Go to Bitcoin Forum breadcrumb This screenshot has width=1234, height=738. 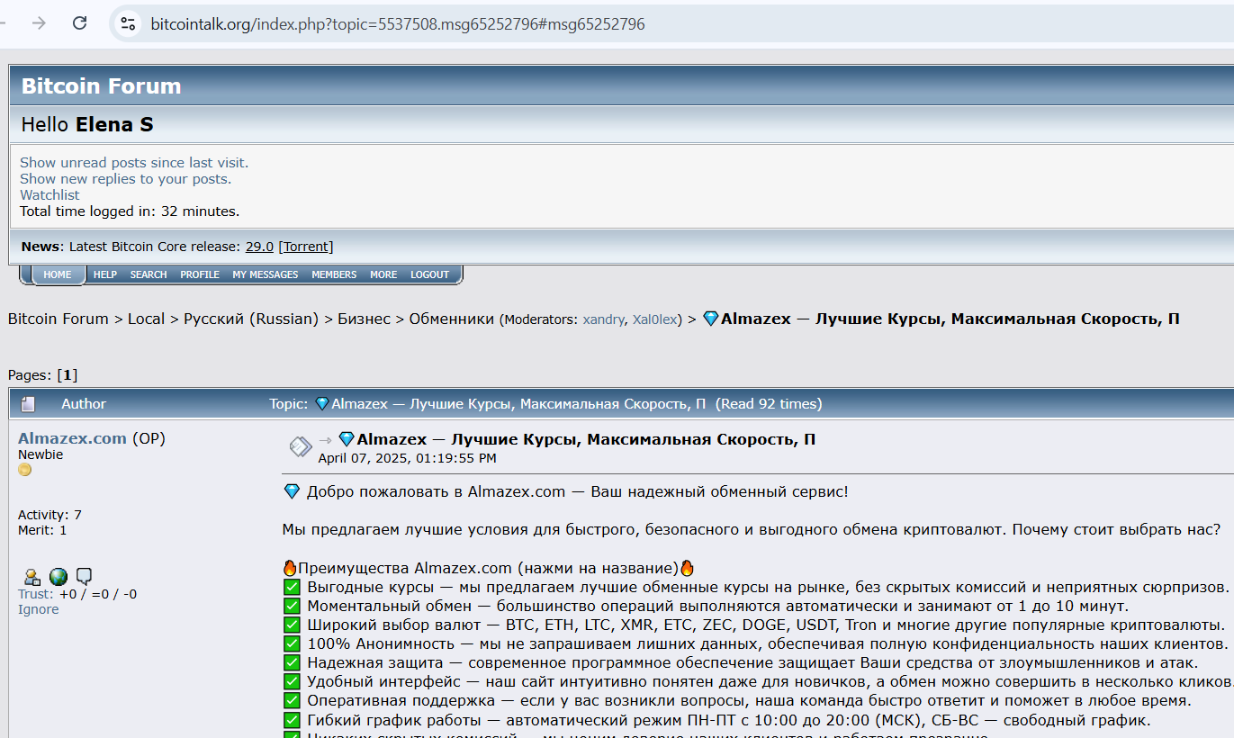(59, 319)
